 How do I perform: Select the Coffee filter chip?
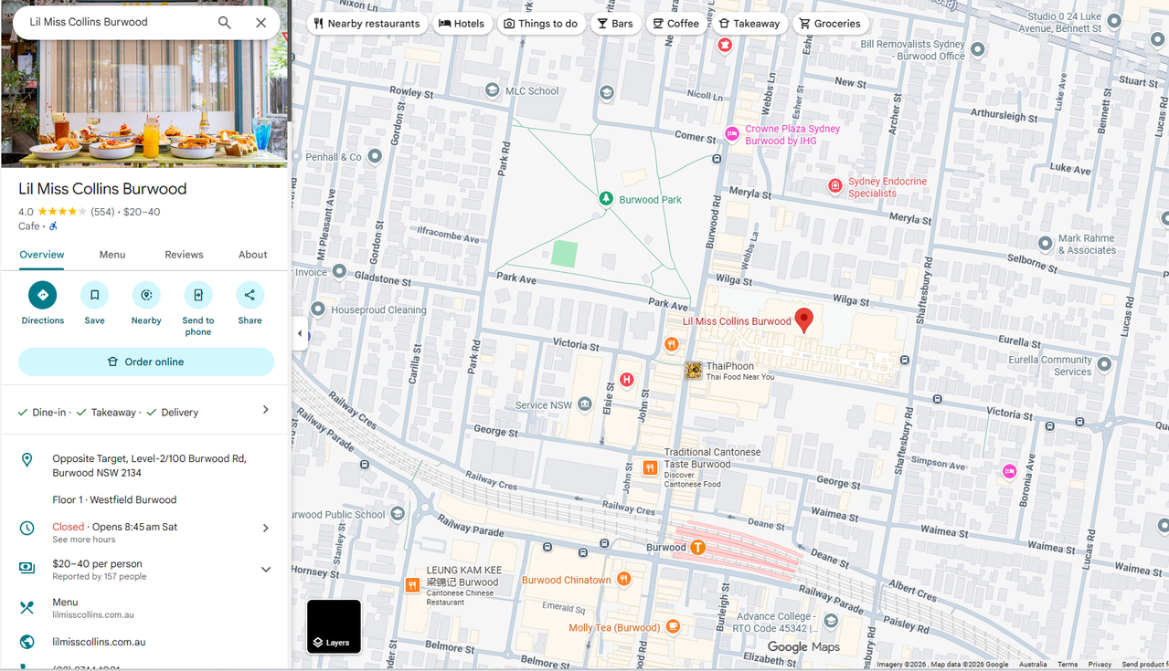[x=676, y=24]
